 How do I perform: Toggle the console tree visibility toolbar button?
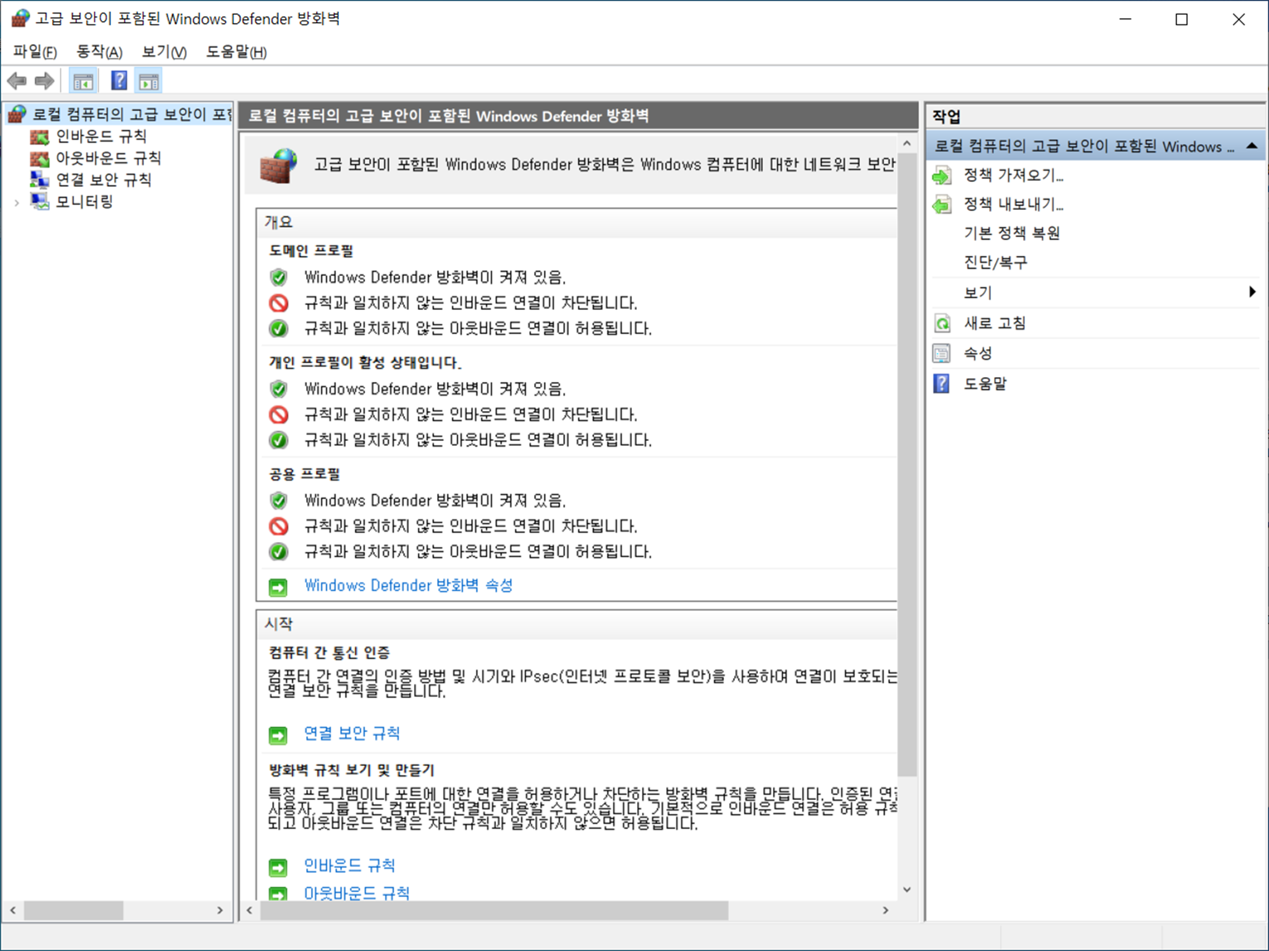pos(84,80)
